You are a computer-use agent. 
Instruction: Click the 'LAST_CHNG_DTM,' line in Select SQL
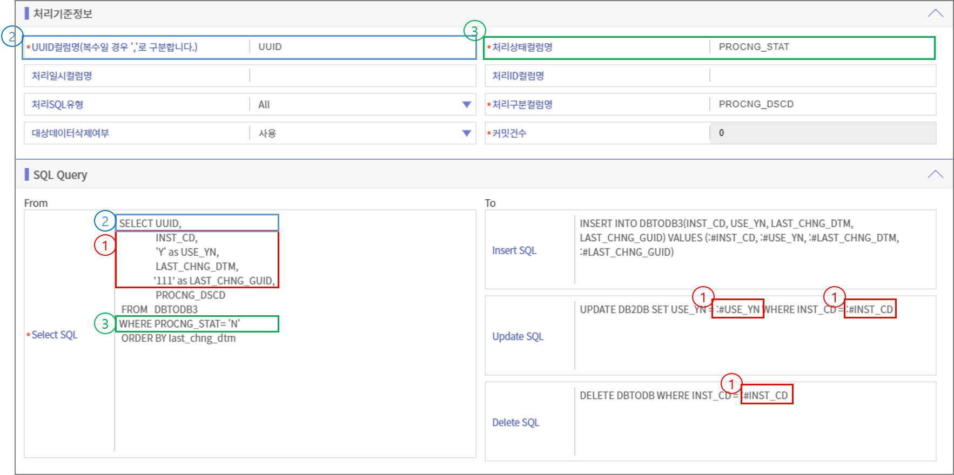click(x=197, y=267)
